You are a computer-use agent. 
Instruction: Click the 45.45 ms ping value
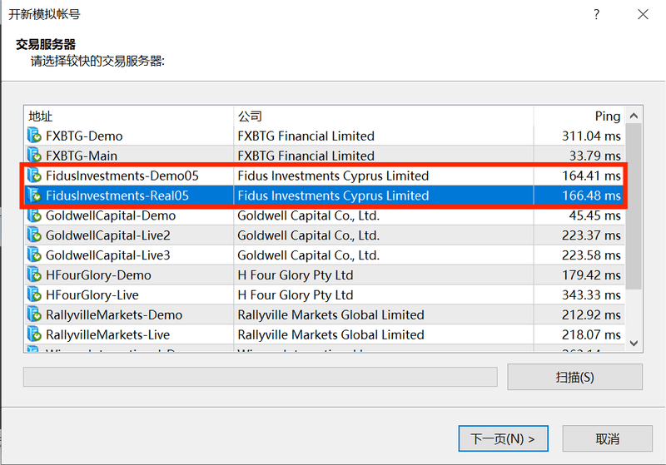[x=594, y=215]
